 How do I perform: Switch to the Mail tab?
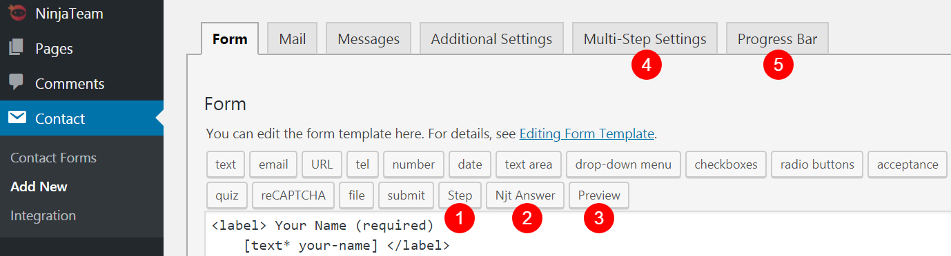pos(293,39)
